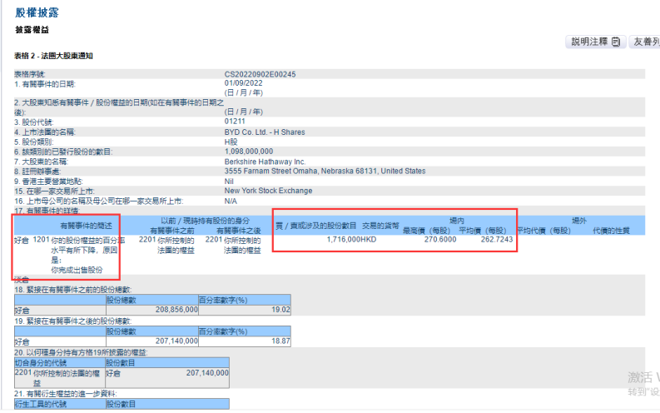660x413 pixels.
Task: Select average price 262.7243
Action: pos(497,239)
